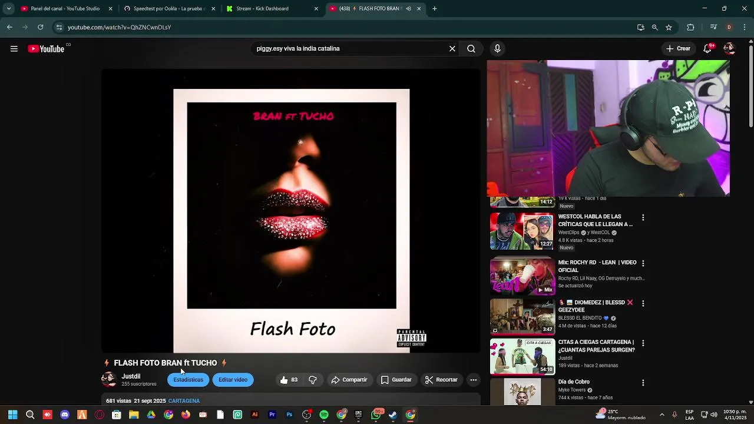The image size is (754, 424).
Task: Open the zoom magnifier in address bar
Action: [654, 27]
